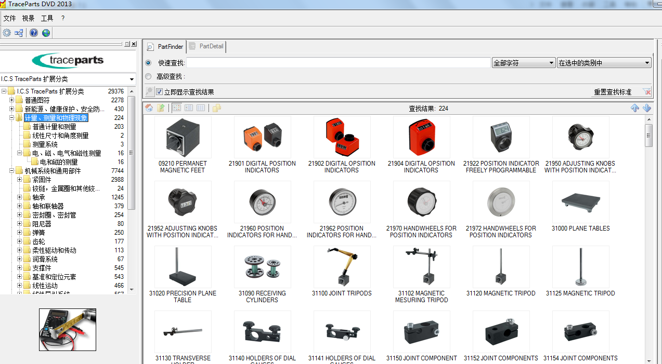Click the red X clear-search icon
662x364 pixels.
click(646, 91)
